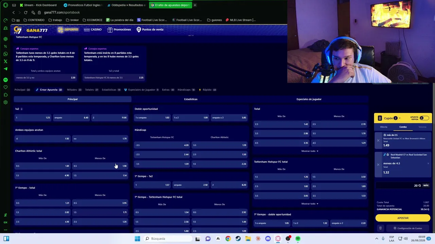
Task: Open Discord from the taskbar
Action: tap(268, 239)
